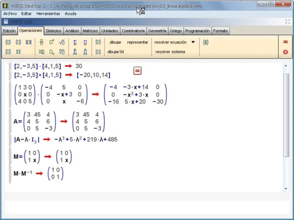Switch to the Matrices tab
Viewport: 294px width, 220px height.
coord(90,31)
